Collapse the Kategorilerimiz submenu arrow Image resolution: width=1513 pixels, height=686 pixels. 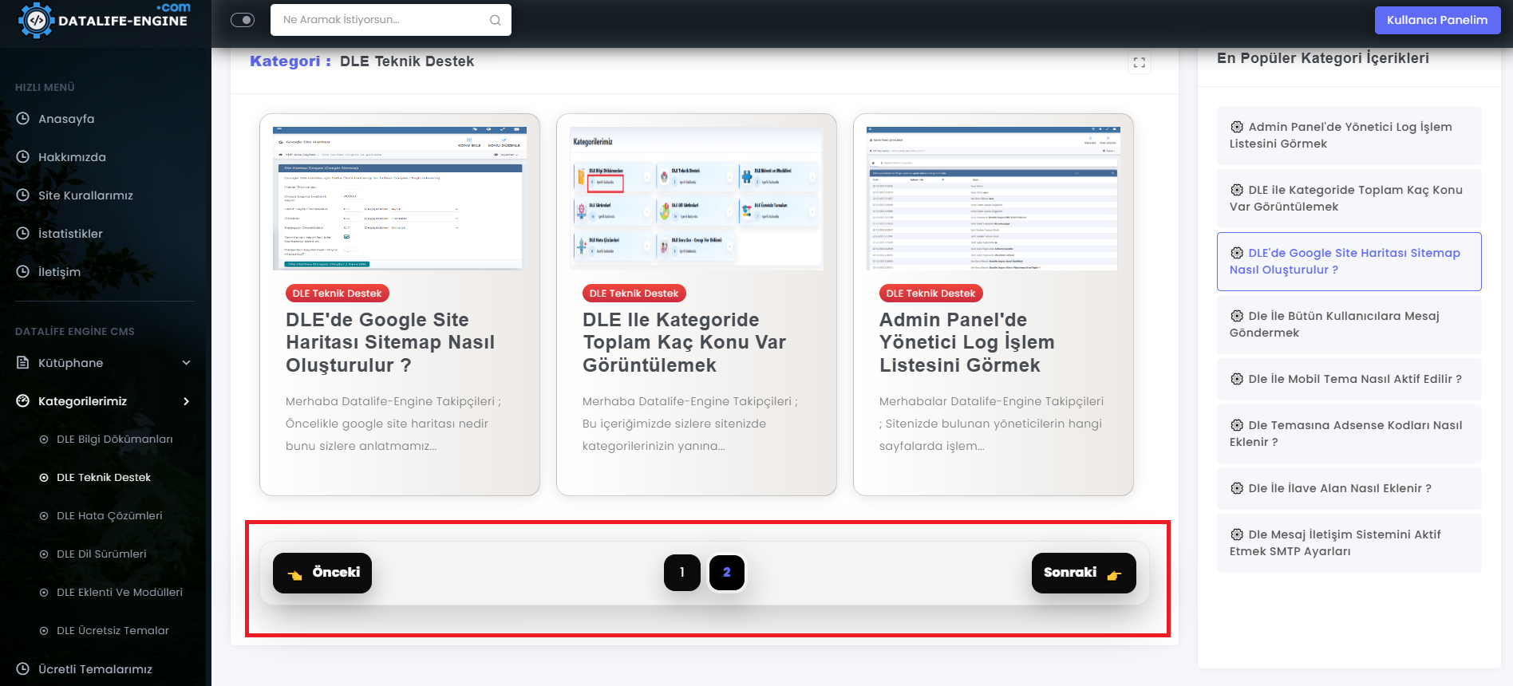point(186,401)
